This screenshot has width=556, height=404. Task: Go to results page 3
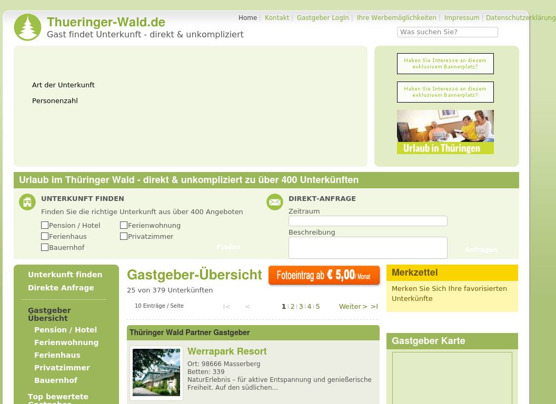(301, 307)
